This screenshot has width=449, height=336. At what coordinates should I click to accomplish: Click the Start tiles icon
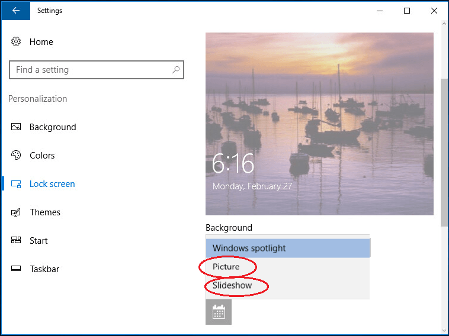(16, 240)
